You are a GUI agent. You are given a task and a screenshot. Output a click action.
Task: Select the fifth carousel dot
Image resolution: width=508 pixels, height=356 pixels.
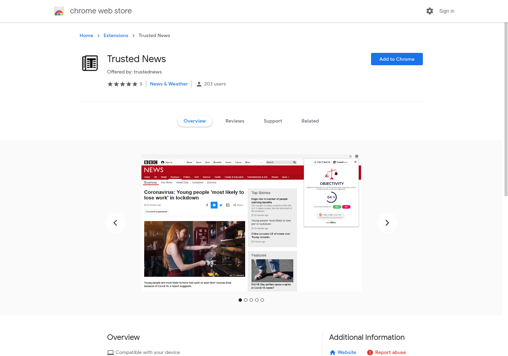262,300
